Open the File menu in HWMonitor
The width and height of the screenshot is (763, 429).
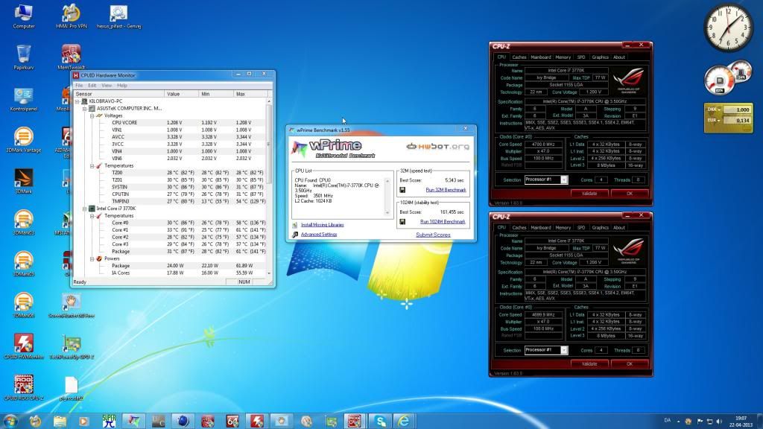pos(79,86)
